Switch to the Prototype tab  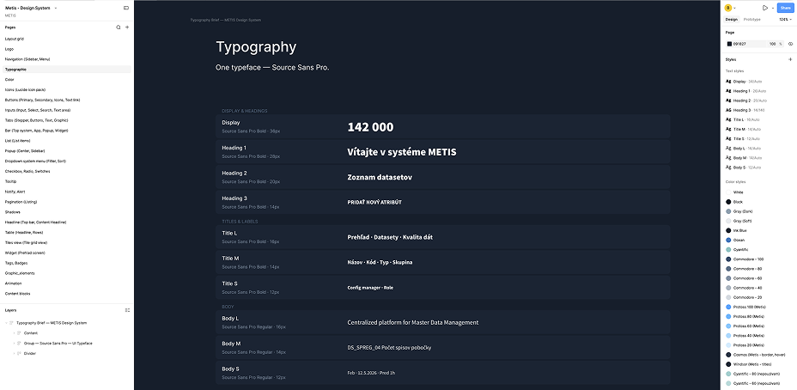[x=751, y=19]
